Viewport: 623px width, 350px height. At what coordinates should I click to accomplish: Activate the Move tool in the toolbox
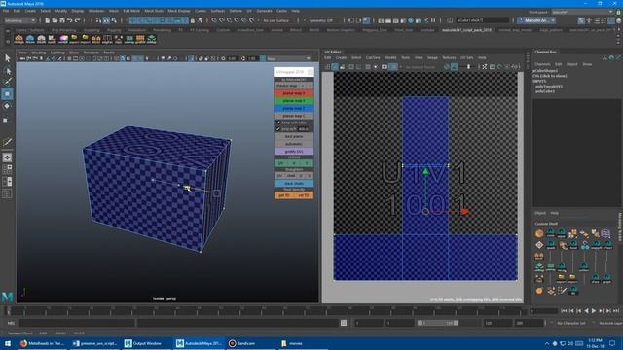point(7,94)
